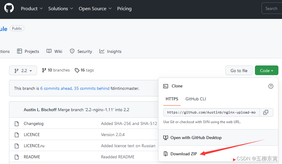
Task: Click the Go to file button
Action: 239,70
